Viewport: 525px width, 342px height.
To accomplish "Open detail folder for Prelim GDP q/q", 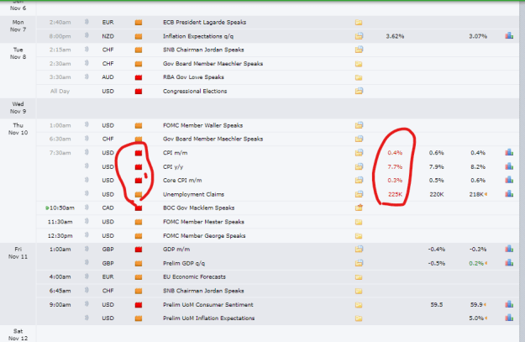I will point(359,263).
